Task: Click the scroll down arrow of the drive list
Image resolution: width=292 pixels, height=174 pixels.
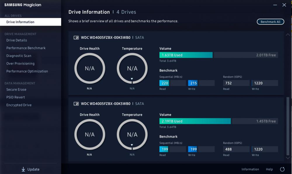Action: click(288, 158)
